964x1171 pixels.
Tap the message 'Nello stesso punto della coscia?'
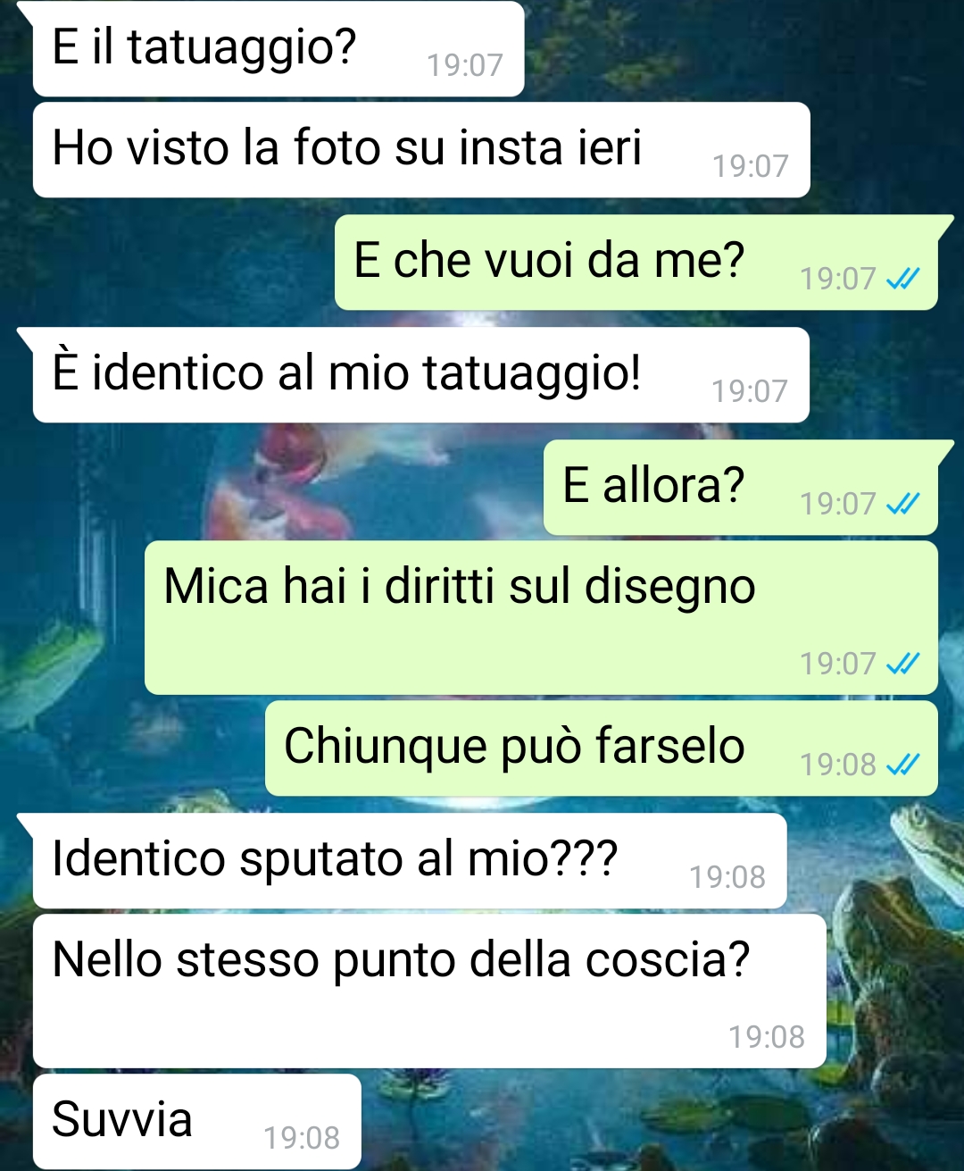tap(429, 991)
